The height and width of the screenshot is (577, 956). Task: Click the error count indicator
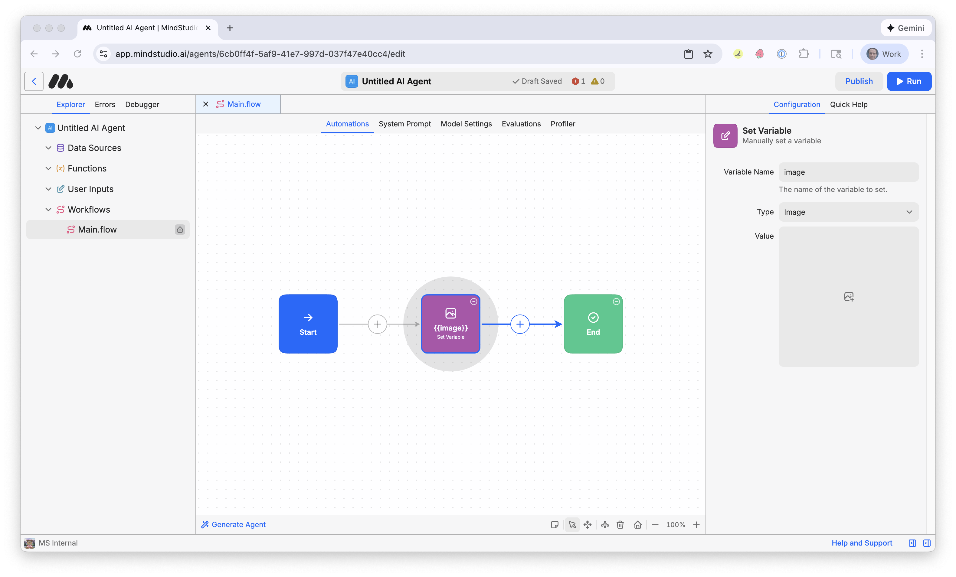point(578,81)
